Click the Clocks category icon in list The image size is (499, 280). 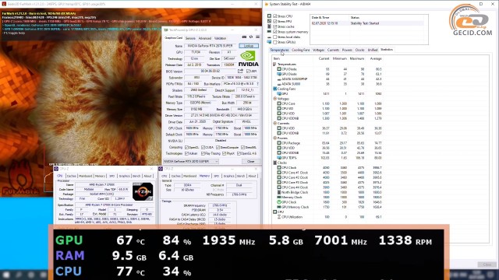point(274,163)
